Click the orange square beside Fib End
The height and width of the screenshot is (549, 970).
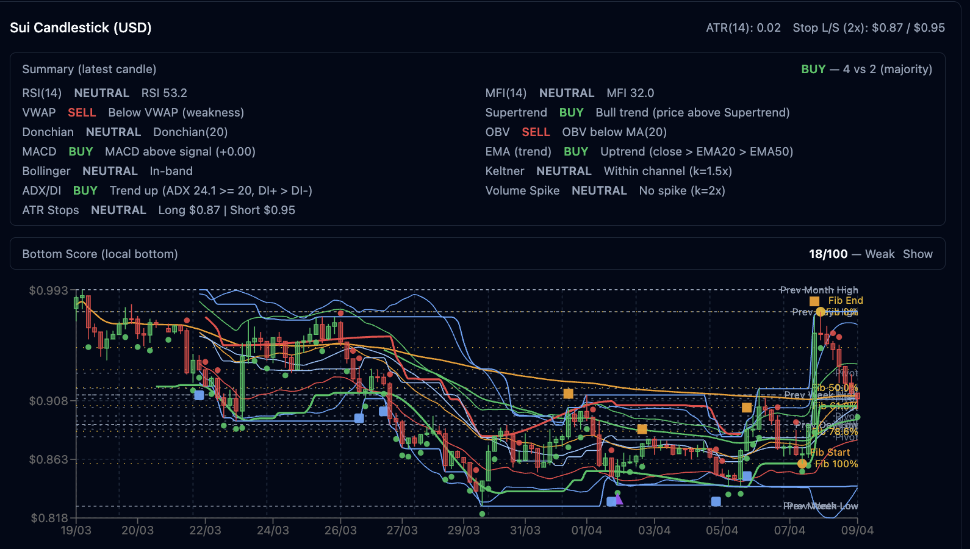(814, 301)
